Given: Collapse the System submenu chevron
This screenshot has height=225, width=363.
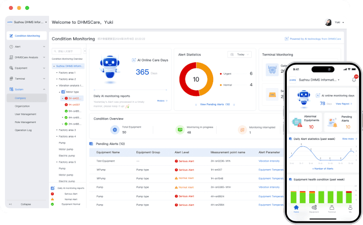Looking at the screenshot, I should [x=44, y=90].
